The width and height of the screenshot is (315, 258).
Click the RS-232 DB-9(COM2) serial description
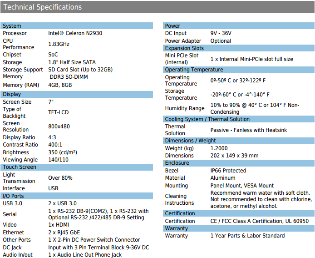coord(98,214)
